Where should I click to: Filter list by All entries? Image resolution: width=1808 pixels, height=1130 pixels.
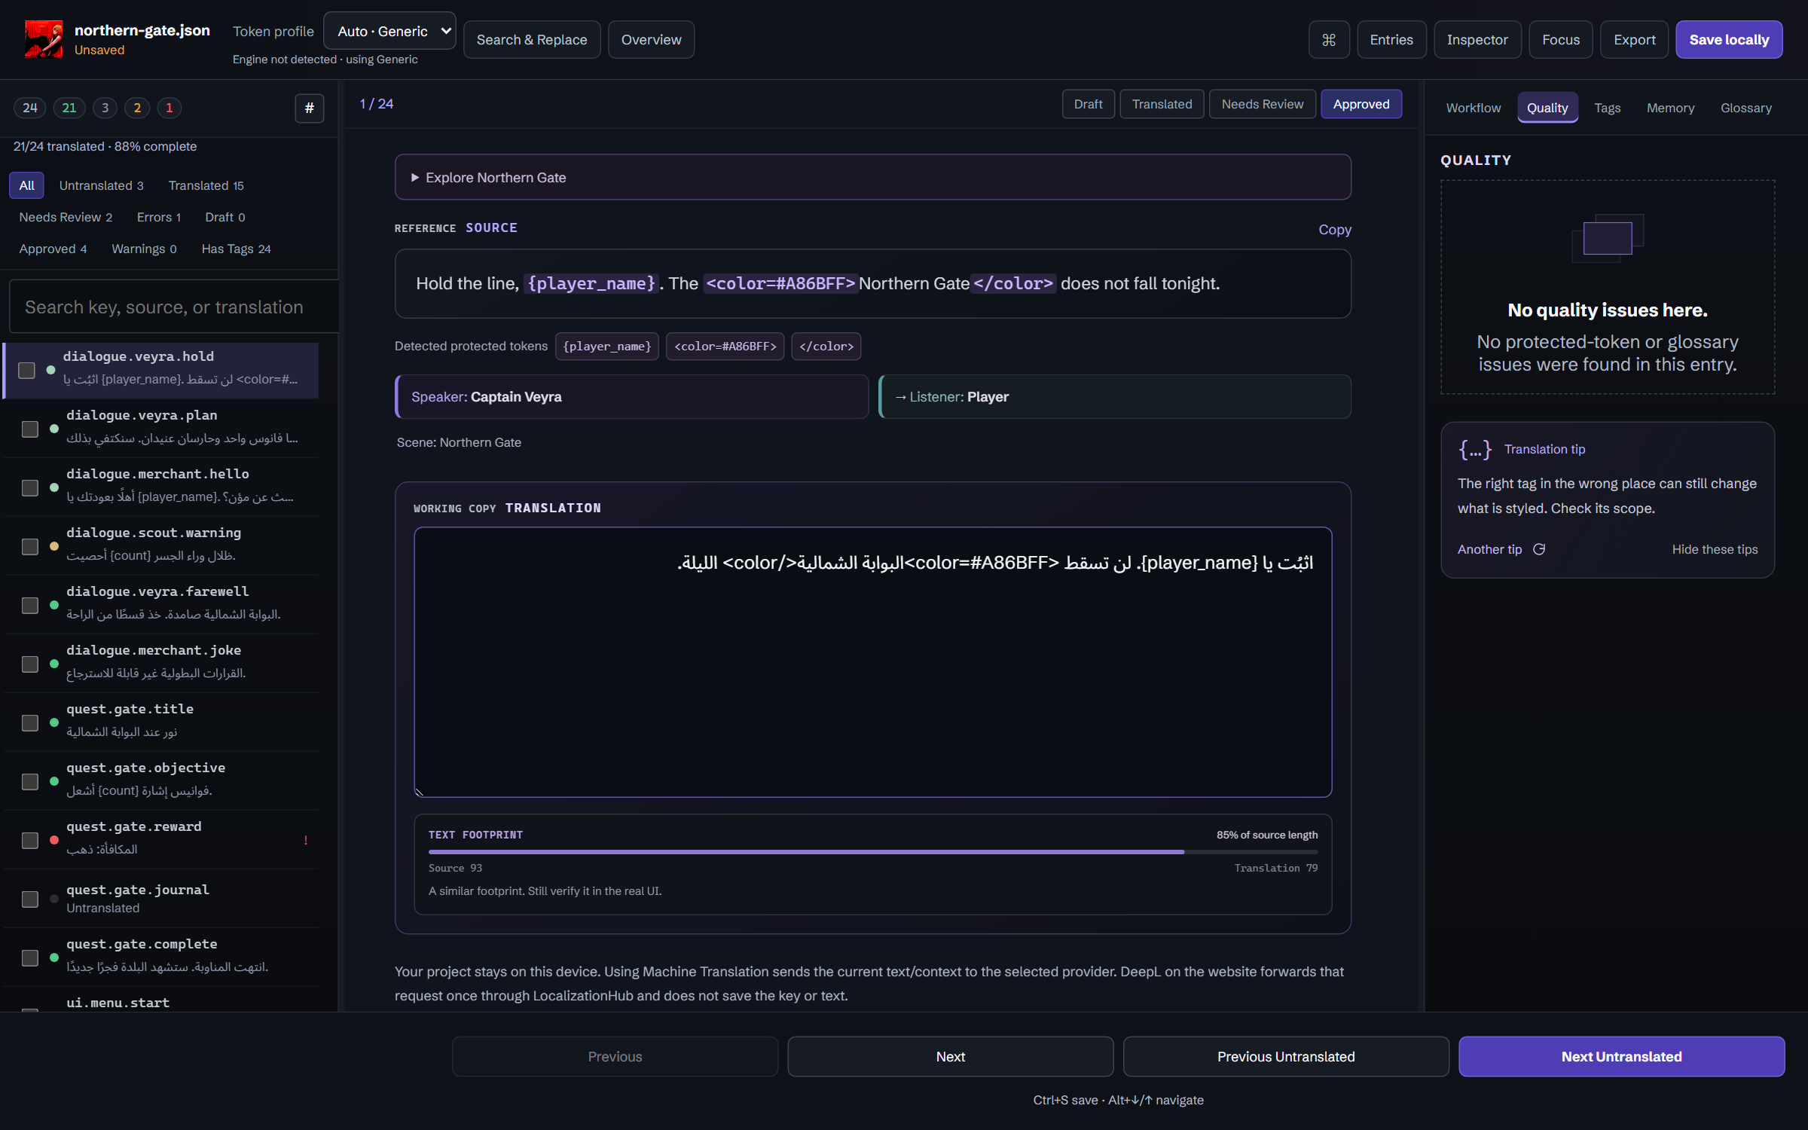26,185
